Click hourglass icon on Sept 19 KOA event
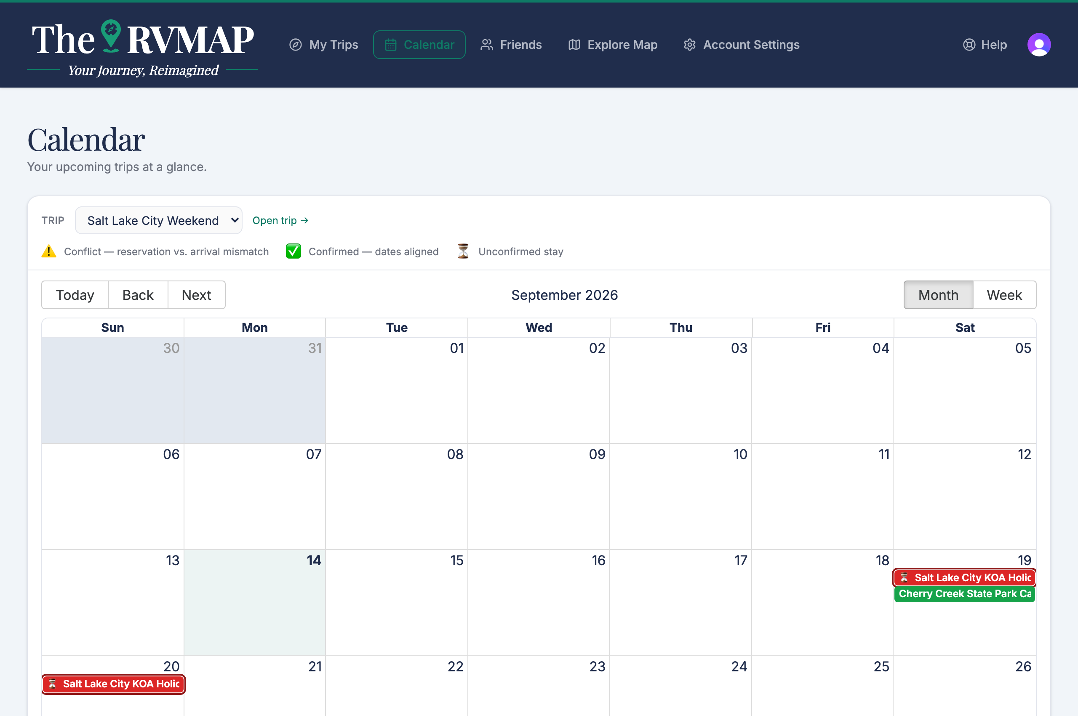 904,577
